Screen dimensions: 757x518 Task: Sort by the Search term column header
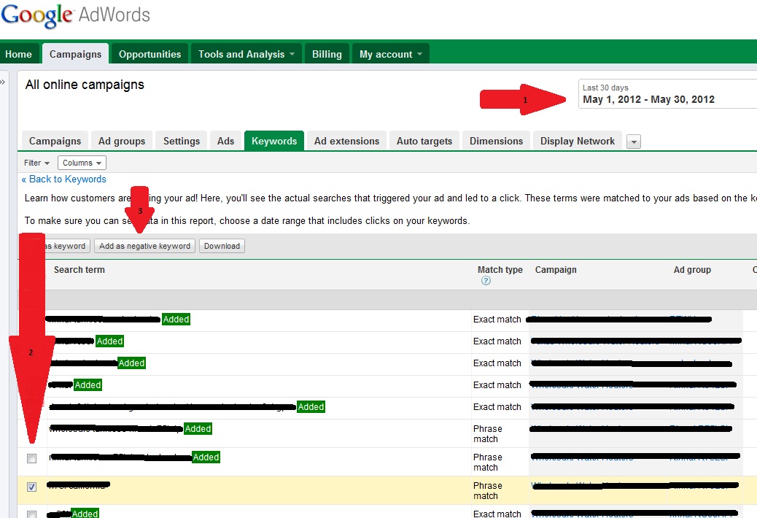pos(79,270)
